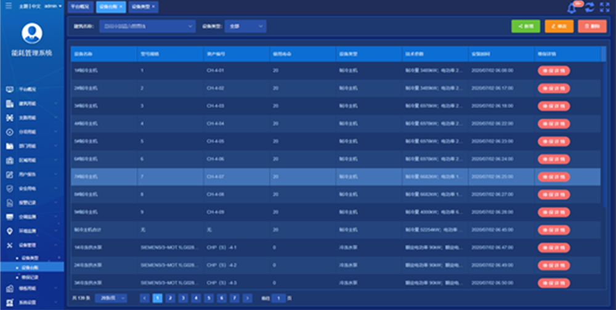616x310 pixels.
Task: Click the 安全用电 shield icon in sidebar
Action: [x=9, y=189]
